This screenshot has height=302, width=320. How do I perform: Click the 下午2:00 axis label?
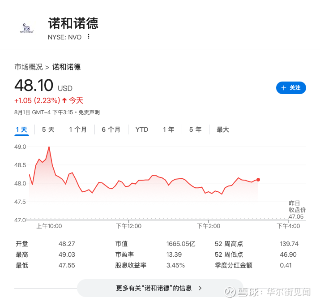coord(209,226)
